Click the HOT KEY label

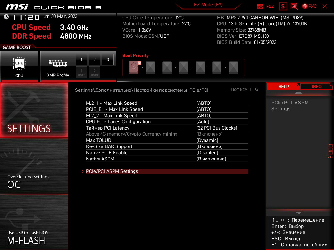(x=239, y=90)
